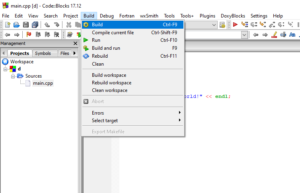Click the Next instruction debug icon
The height and width of the screenshot is (193, 300).
point(281,25)
